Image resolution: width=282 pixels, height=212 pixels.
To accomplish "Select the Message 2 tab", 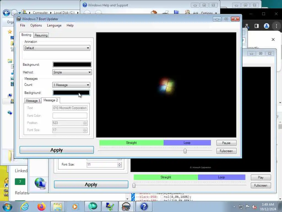I will [51, 100].
